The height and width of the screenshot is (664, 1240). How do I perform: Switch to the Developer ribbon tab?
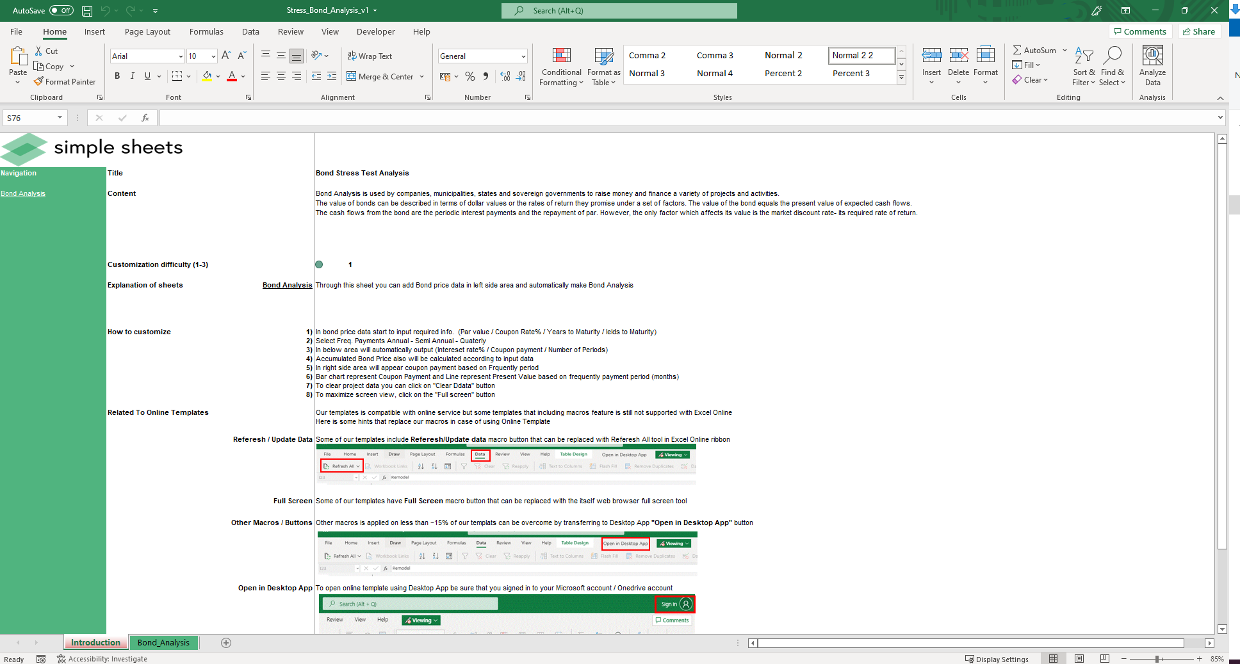click(376, 31)
